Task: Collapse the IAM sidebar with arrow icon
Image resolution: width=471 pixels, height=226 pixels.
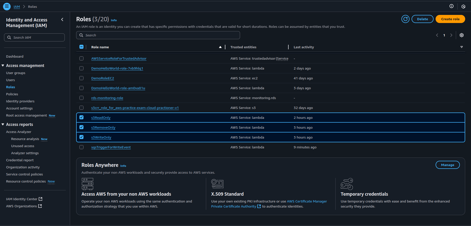Action: coord(62,20)
